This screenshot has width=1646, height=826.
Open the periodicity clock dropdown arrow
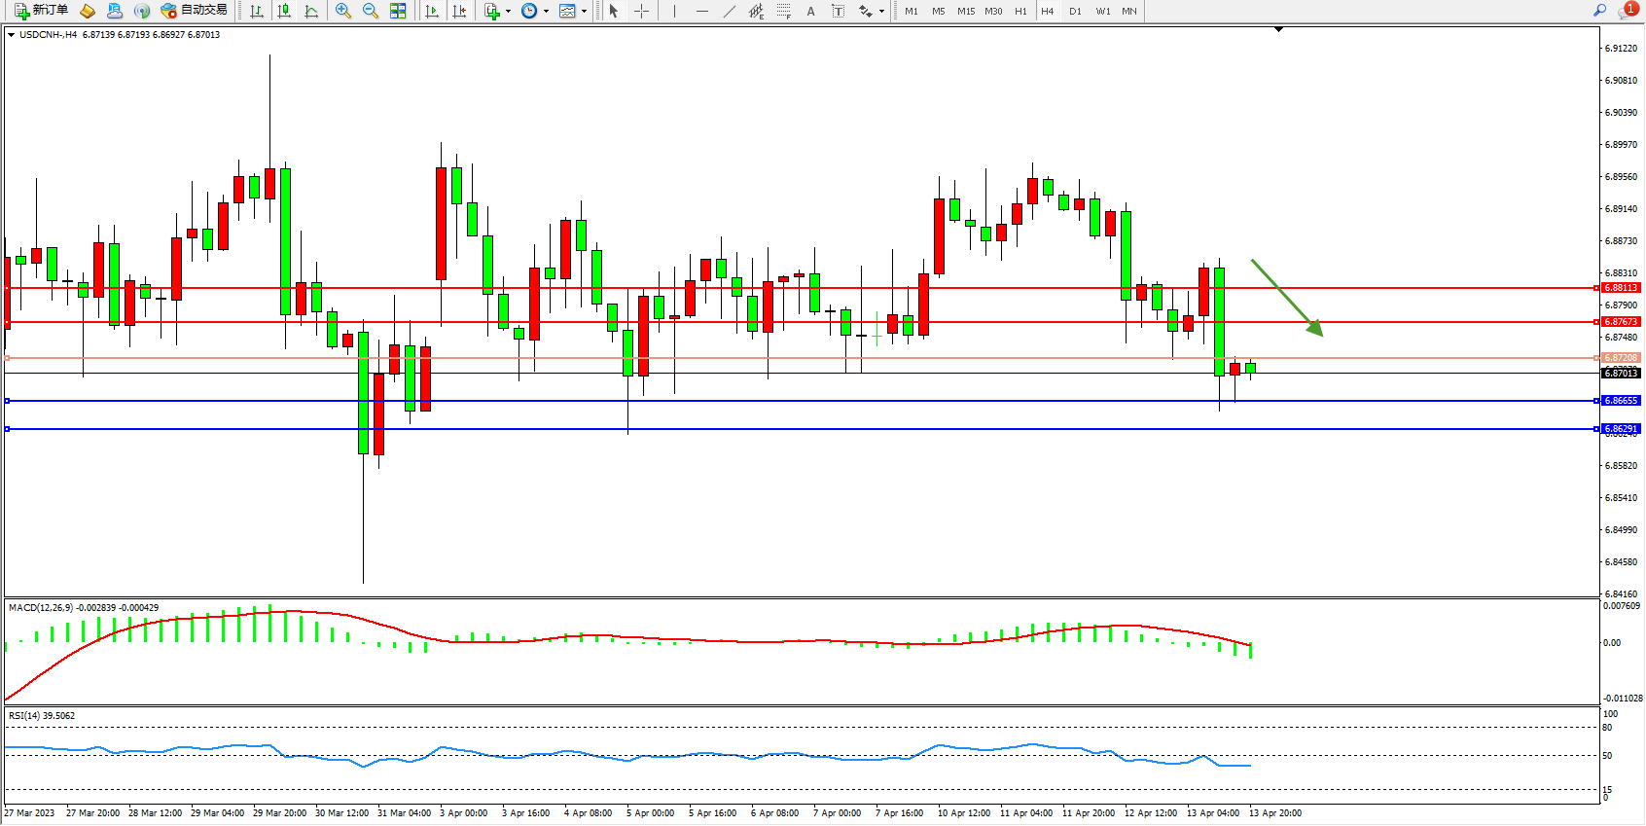coord(546,12)
